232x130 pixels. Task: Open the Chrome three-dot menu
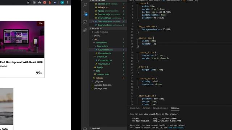[67, 3]
